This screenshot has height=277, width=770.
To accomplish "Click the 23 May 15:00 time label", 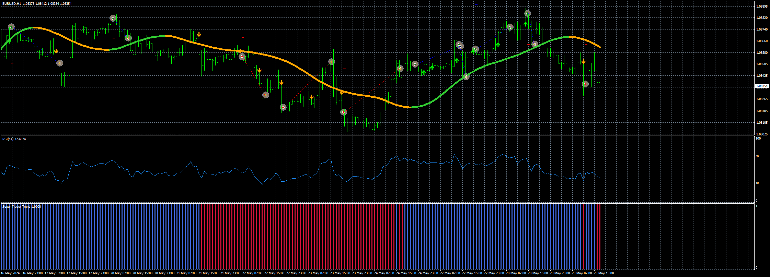I will tap(340, 273).
